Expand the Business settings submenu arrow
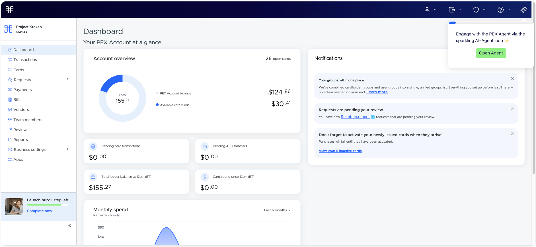The height and width of the screenshot is (247, 536). pyautogui.click(x=67, y=149)
